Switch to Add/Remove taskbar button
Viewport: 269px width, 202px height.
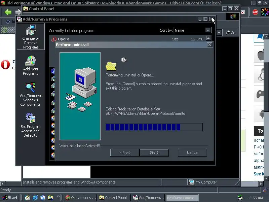pyautogui.click(x=148, y=198)
